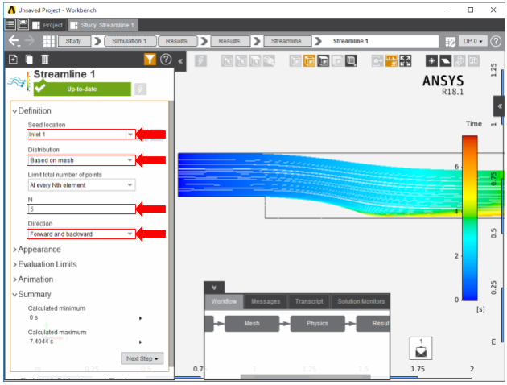This screenshot has width=507, height=385.
Task: Switch to the Transcript tab
Action: click(x=309, y=301)
